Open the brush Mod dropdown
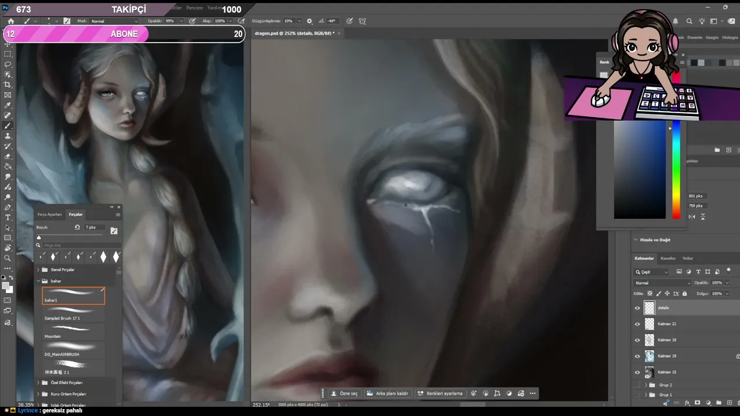This screenshot has width=740, height=416. (x=114, y=21)
